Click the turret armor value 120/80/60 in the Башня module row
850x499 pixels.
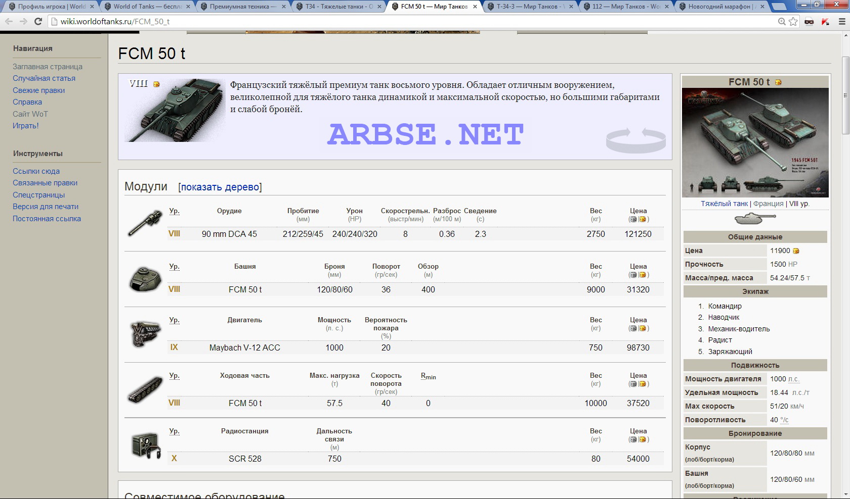[x=334, y=289]
